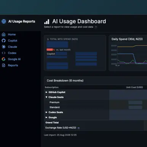Click the Premium row unit cost cell
The width and height of the screenshot is (147, 147).
click(135, 102)
